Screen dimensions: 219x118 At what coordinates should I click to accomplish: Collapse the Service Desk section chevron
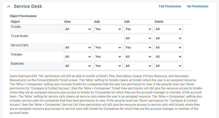click(9, 6)
